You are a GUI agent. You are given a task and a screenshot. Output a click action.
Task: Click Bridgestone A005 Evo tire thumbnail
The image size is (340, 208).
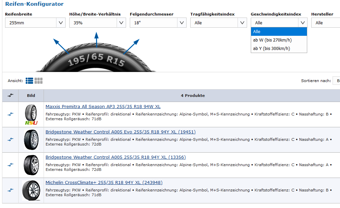(x=31, y=140)
